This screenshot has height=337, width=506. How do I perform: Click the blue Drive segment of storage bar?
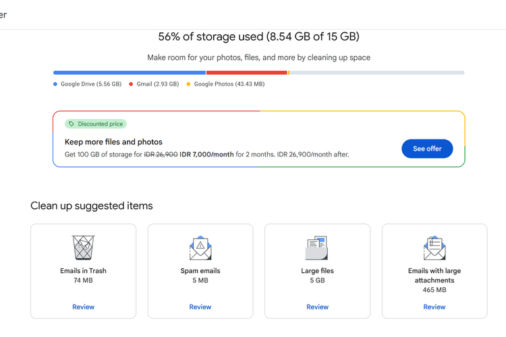(x=130, y=72)
